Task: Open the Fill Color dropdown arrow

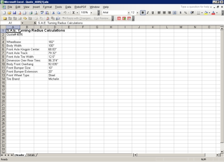Action: click(209, 13)
